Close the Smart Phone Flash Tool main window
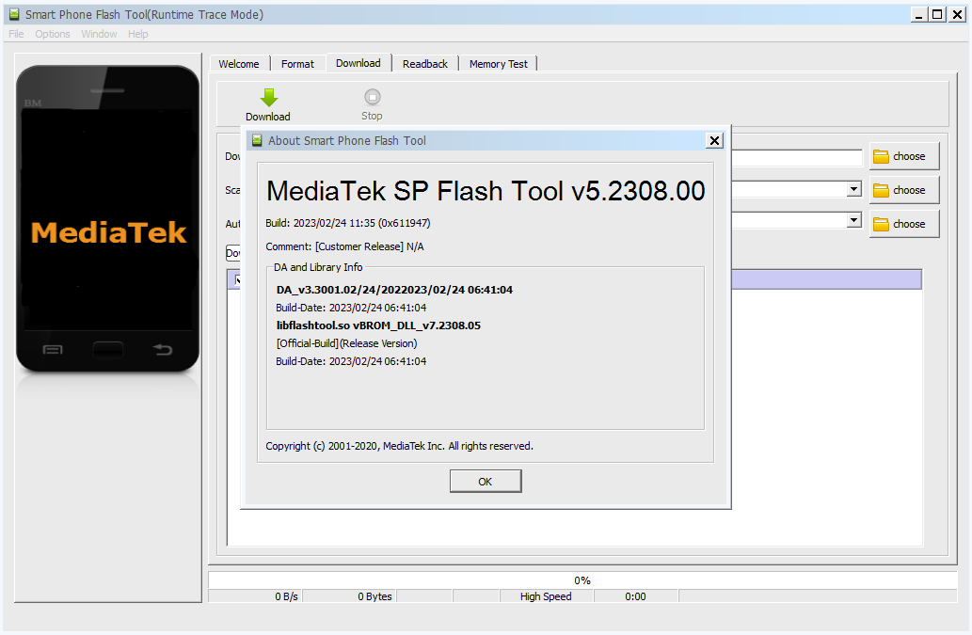972x635 pixels. pyautogui.click(x=958, y=14)
